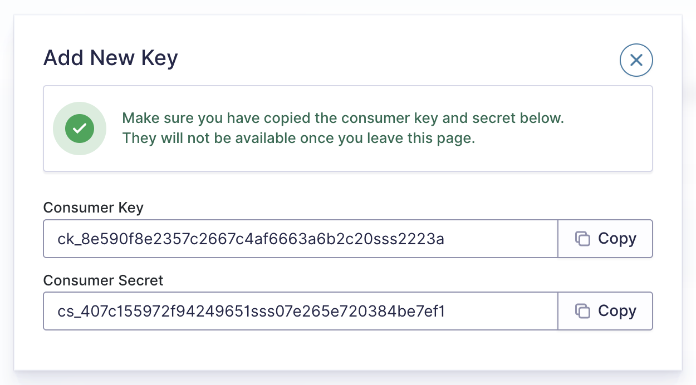Click the copy icon beside Consumer Key
The width and height of the screenshot is (696, 385).
click(x=582, y=239)
